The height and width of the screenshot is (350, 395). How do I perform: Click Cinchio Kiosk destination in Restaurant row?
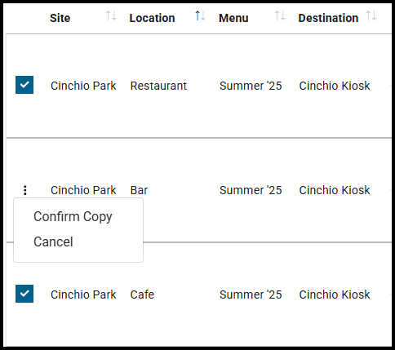(335, 86)
